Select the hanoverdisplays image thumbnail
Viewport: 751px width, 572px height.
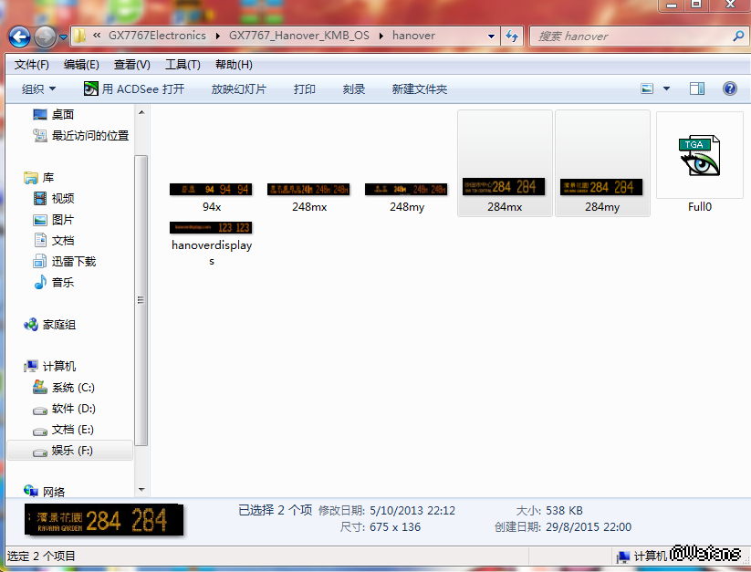point(211,227)
